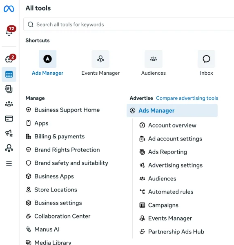The image size is (234, 245).
Task: Click Automated rules icon
Action: 142,192
